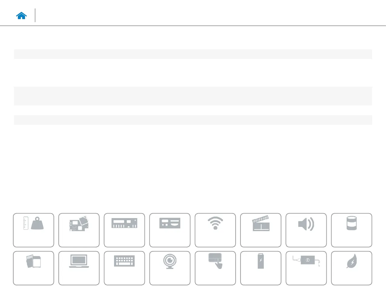Open the ruler and weight dimensions tile
Viewport: 386px width, 292px height.
[34, 230]
